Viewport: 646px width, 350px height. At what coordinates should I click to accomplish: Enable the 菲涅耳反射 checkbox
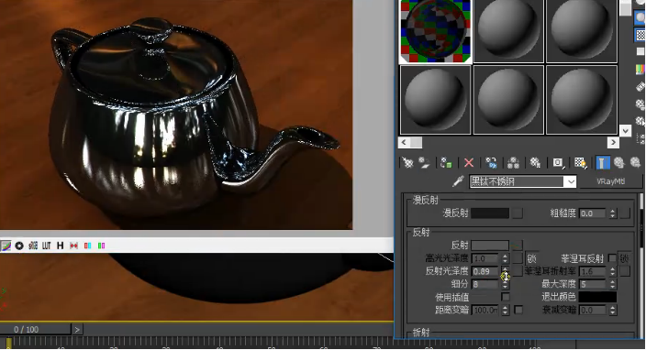(x=612, y=258)
